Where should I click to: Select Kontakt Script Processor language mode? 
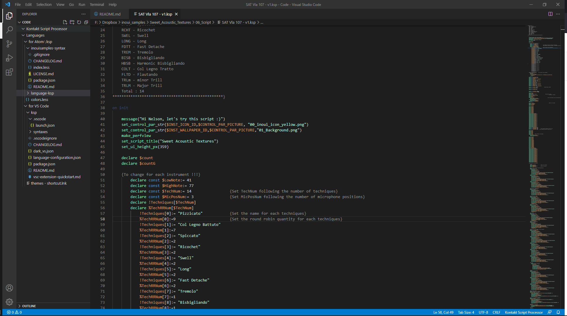point(524,312)
